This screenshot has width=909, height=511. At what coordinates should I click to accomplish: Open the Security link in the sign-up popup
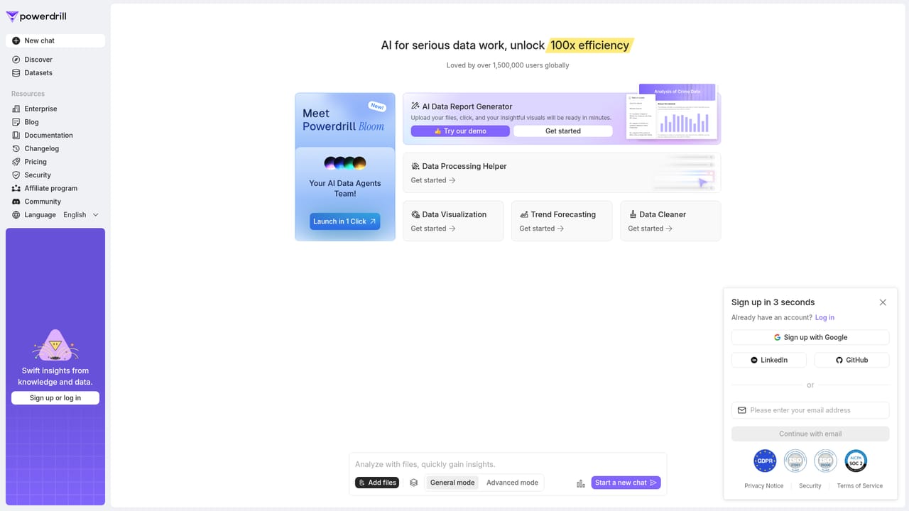pos(810,486)
